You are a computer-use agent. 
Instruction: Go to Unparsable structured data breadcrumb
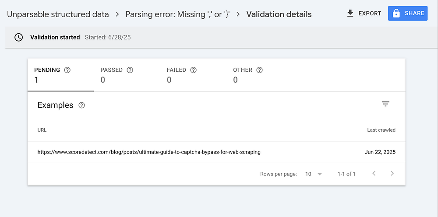point(58,14)
